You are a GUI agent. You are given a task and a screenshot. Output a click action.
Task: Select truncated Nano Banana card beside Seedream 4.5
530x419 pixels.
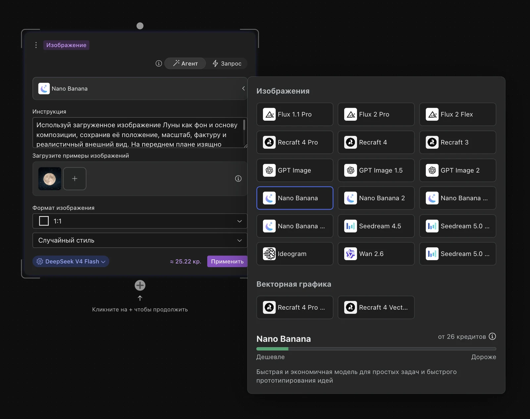pyautogui.click(x=295, y=226)
